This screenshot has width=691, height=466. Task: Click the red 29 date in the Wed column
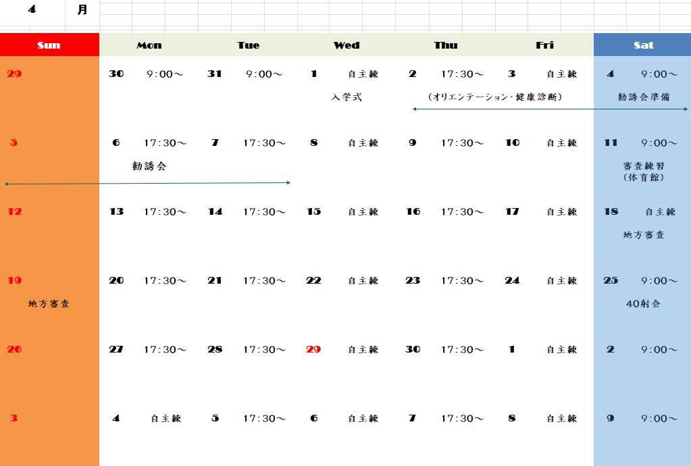click(x=312, y=349)
